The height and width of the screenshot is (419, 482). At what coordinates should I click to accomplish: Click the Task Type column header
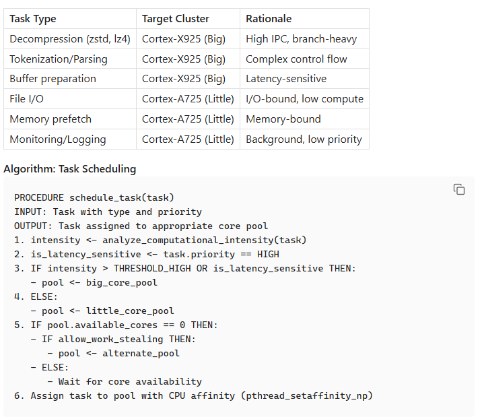click(33, 19)
